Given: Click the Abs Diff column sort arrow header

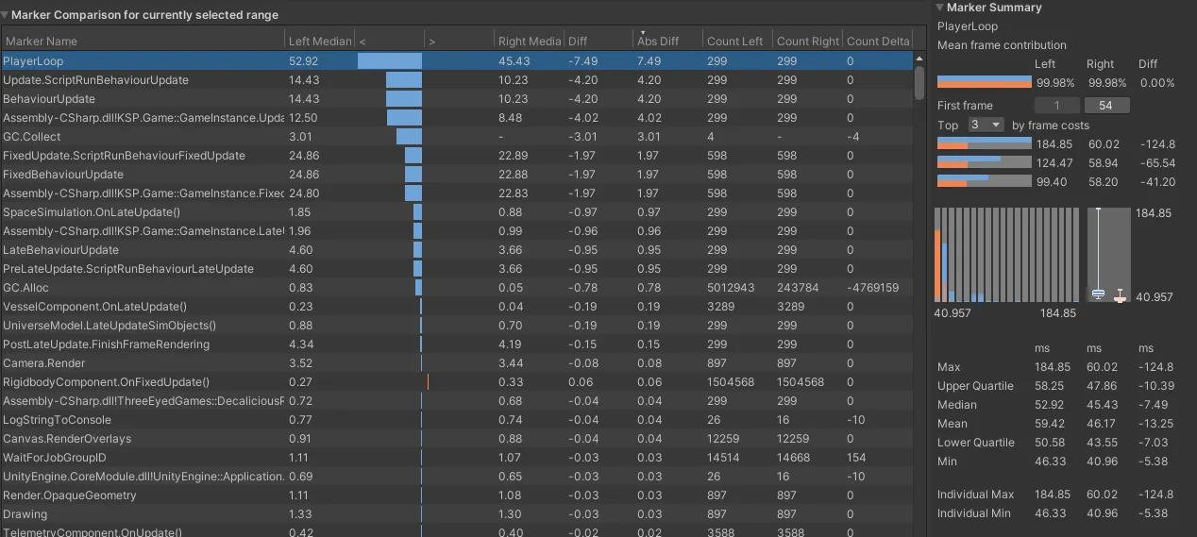Looking at the screenshot, I should tap(668, 41).
